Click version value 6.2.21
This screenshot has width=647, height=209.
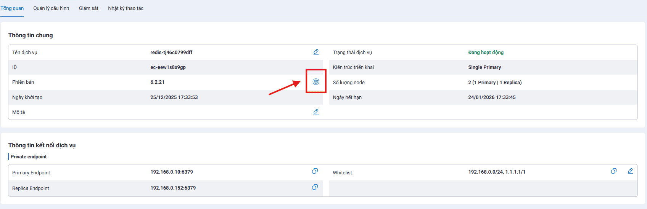(x=157, y=82)
